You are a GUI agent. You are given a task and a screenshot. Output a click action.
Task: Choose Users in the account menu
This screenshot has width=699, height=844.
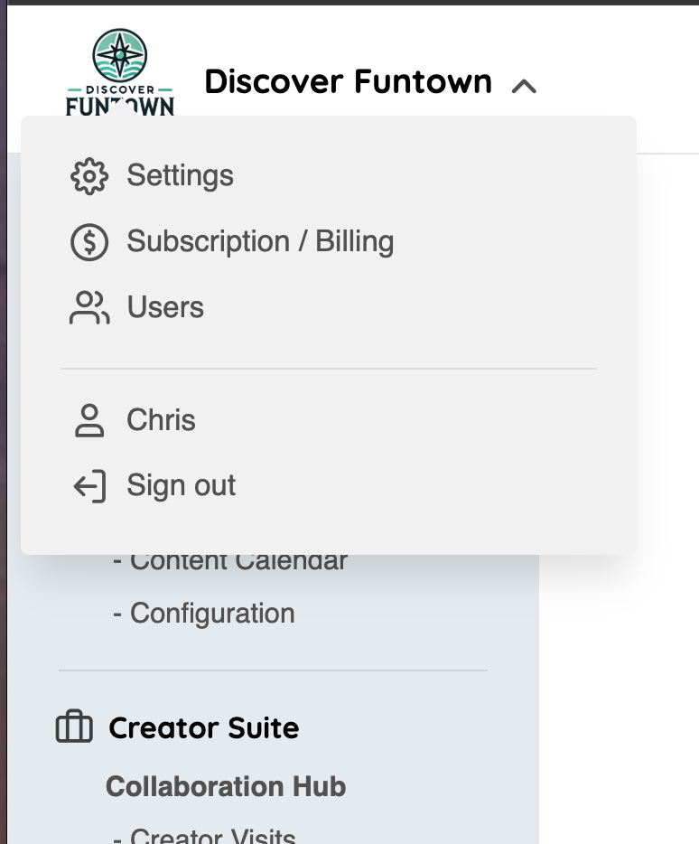click(165, 307)
